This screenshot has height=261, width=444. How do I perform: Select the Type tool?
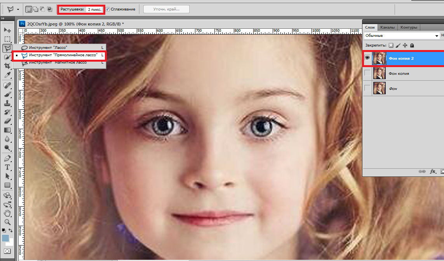pyautogui.click(x=7, y=167)
